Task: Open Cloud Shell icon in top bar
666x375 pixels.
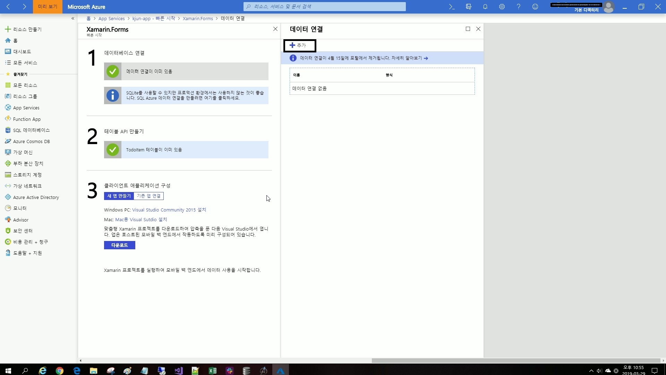Action: [452, 7]
